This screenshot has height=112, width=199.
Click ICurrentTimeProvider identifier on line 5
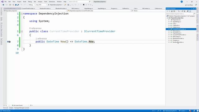99,31
